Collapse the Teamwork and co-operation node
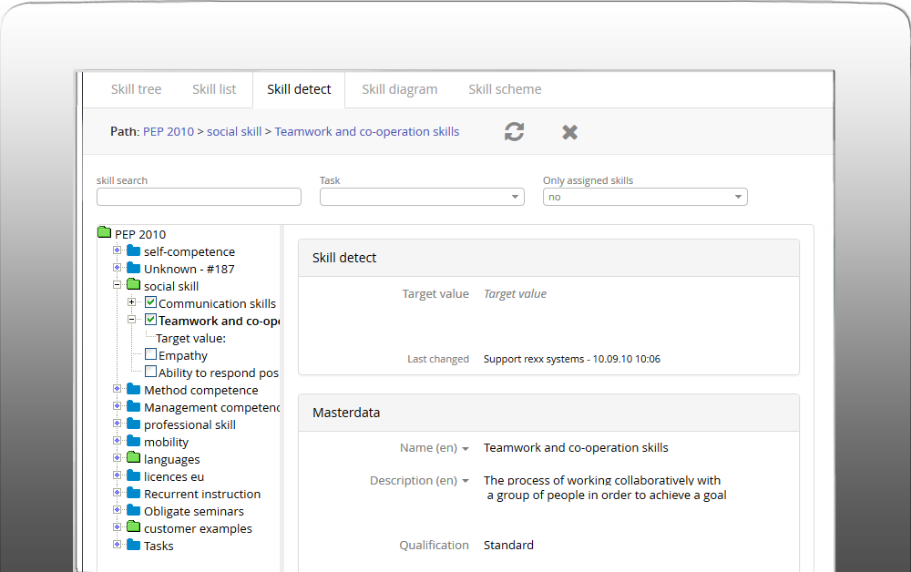This screenshot has height=572, width=911. (x=132, y=320)
